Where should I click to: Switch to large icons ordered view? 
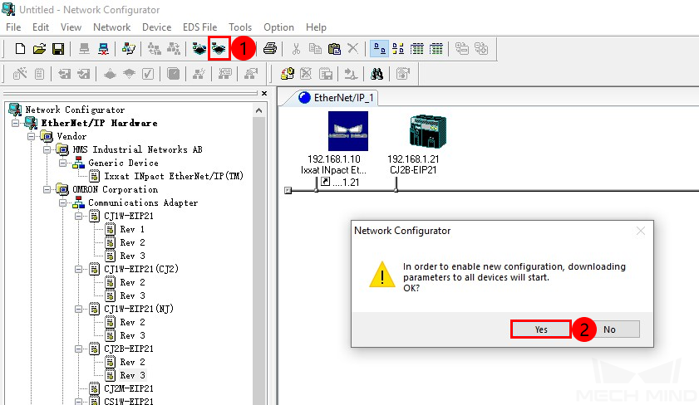pos(398,48)
